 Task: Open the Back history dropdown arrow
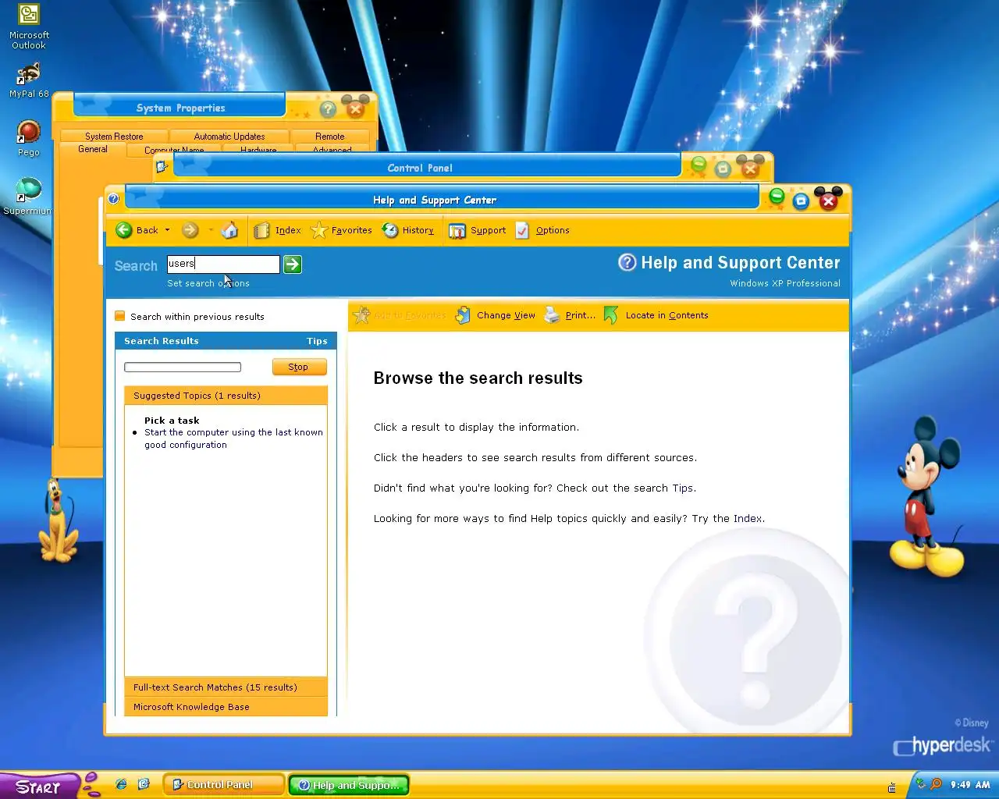167,230
